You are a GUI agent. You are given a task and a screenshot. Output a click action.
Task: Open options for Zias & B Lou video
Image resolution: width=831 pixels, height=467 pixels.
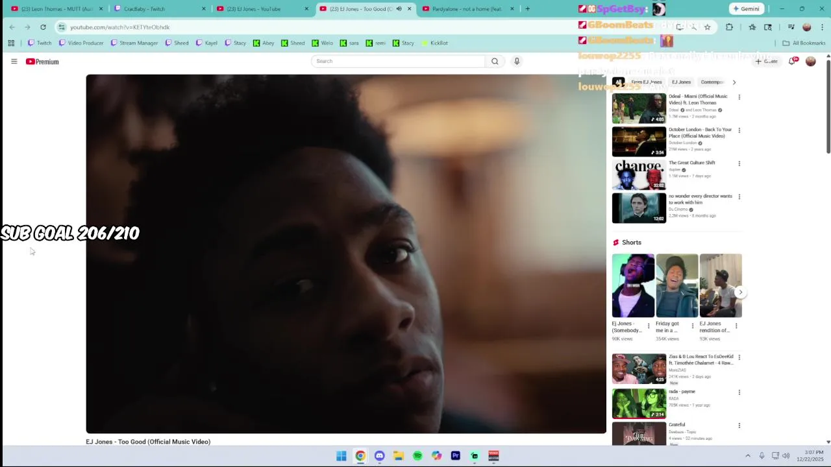tap(739, 357)
